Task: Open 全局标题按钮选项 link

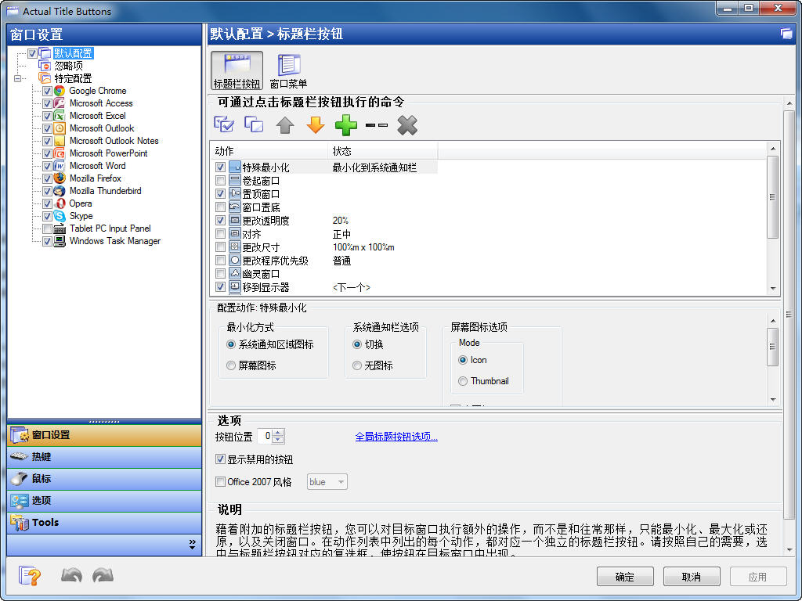Action: click(x=398, y=438)
